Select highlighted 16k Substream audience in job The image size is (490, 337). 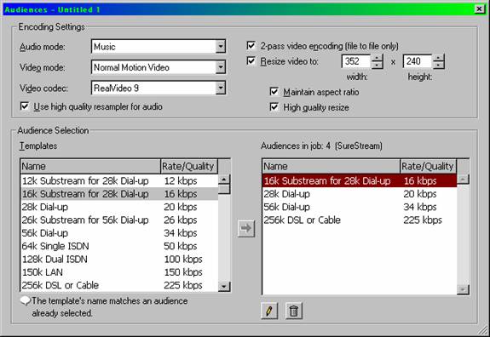pos(360,181)
